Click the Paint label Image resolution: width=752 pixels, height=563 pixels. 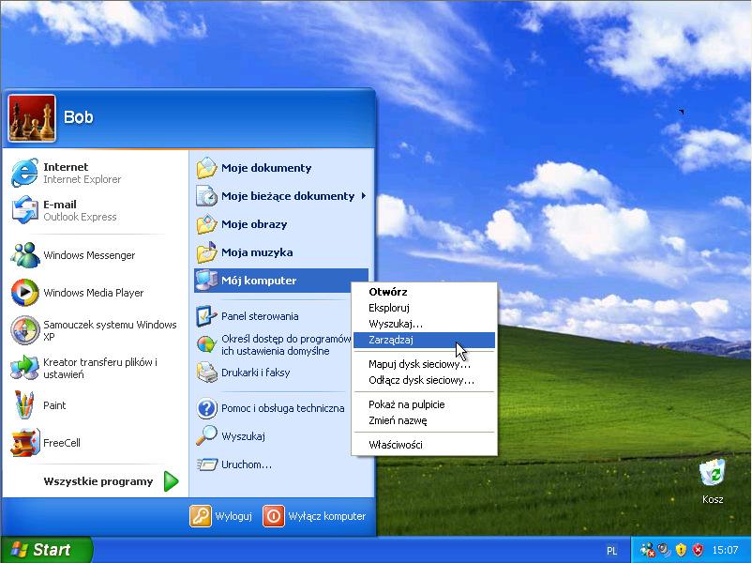coord(54,405)
